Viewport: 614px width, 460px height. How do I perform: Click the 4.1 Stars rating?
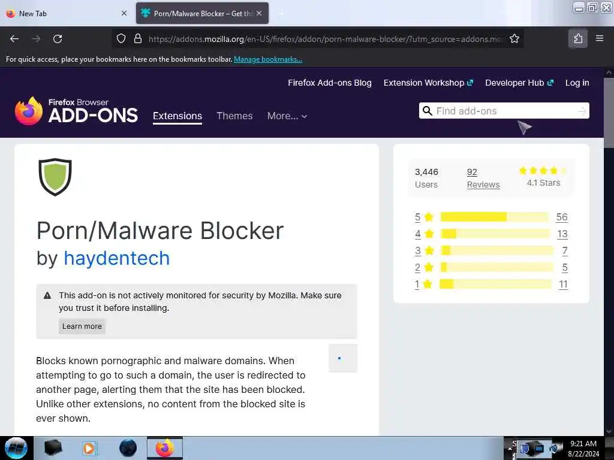click(543, 177)
